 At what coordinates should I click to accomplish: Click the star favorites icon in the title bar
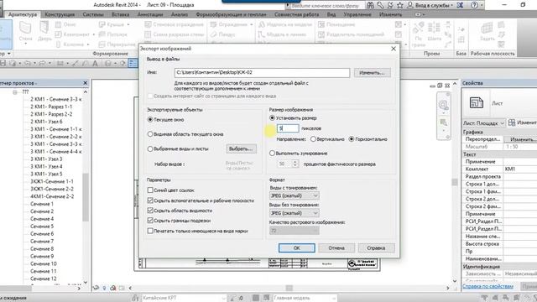[x=399, y=5]
